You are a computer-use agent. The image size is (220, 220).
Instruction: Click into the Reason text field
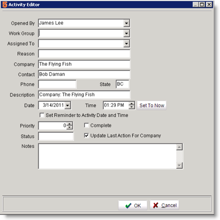point(84,54)
